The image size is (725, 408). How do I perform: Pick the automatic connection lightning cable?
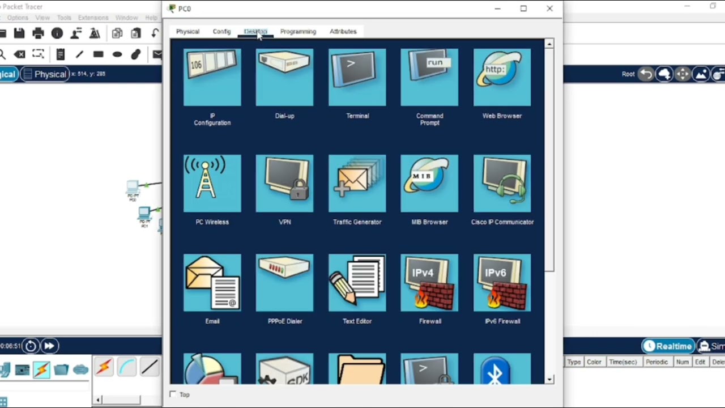(104, 368)
